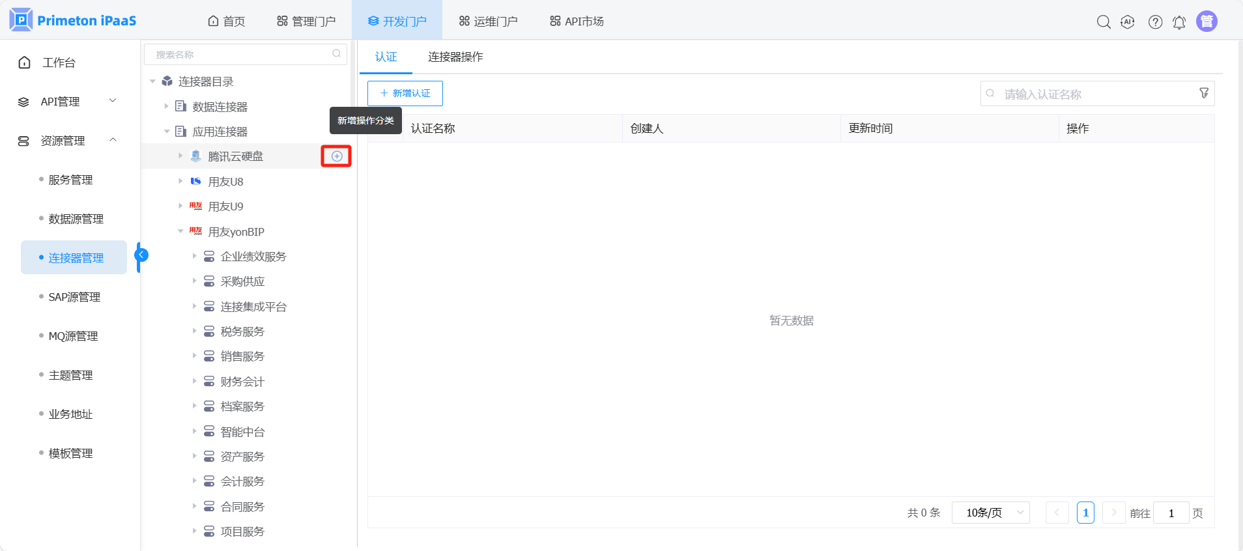
Task: Click the 新增认证 button
Action: (405, 93)
